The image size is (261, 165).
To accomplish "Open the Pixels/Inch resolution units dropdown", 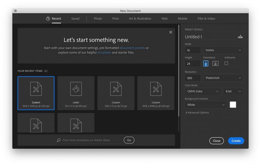I will [x=223, y=78].
